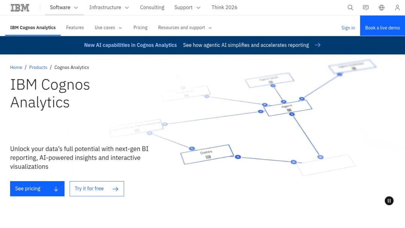Open New AI capabilities in Cognos Analytics link
The width and height of the screenshot is (405, 228).
[x=130, y=45]
